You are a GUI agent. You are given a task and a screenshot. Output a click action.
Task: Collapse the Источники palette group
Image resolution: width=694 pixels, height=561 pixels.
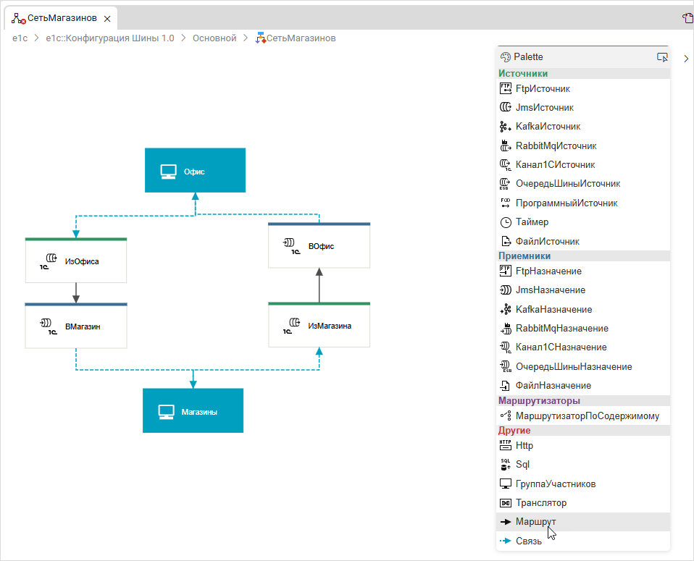[523, 73]
